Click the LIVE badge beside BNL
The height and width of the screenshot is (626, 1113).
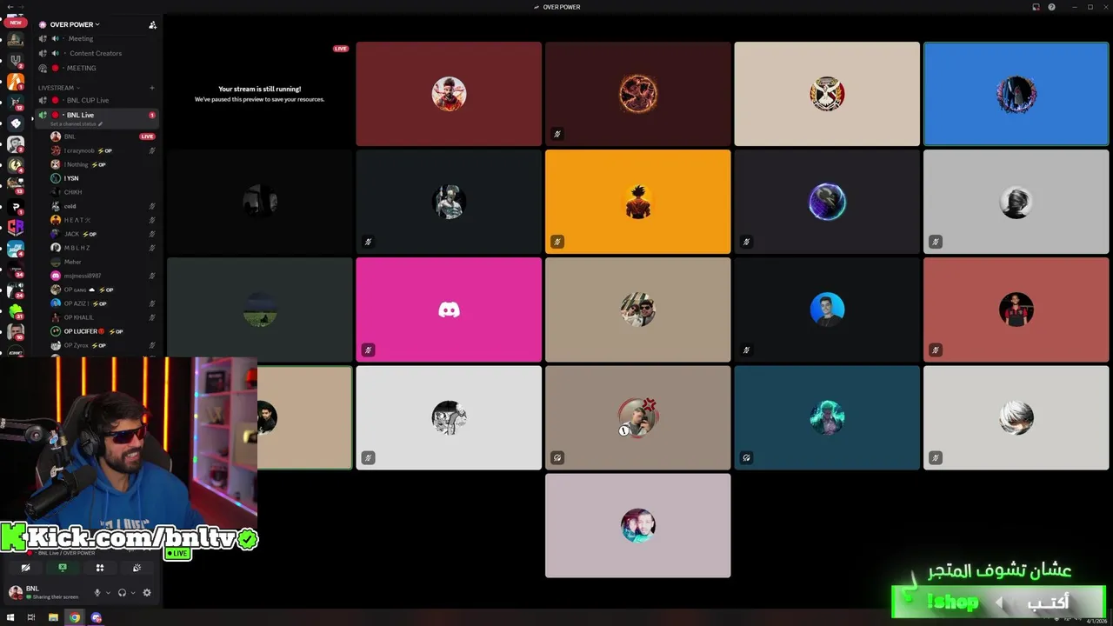148,137
